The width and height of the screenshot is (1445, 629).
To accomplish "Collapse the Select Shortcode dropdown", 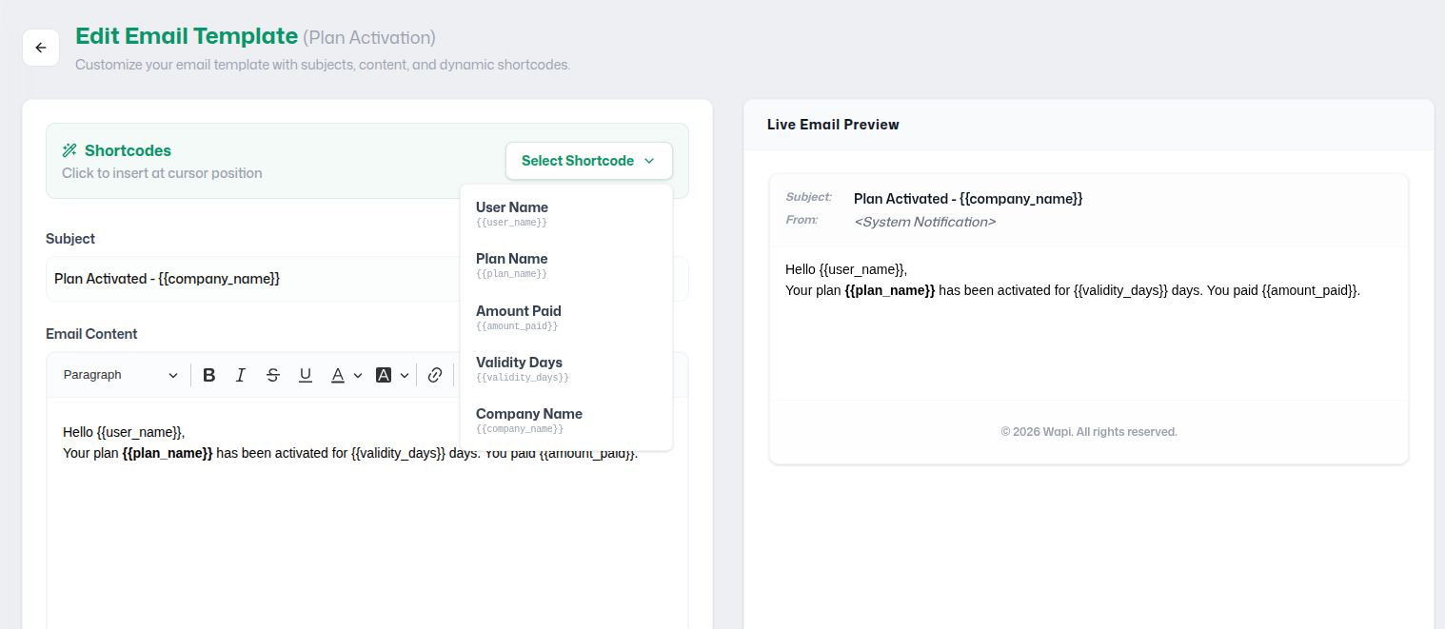I will tap(589, 161).
